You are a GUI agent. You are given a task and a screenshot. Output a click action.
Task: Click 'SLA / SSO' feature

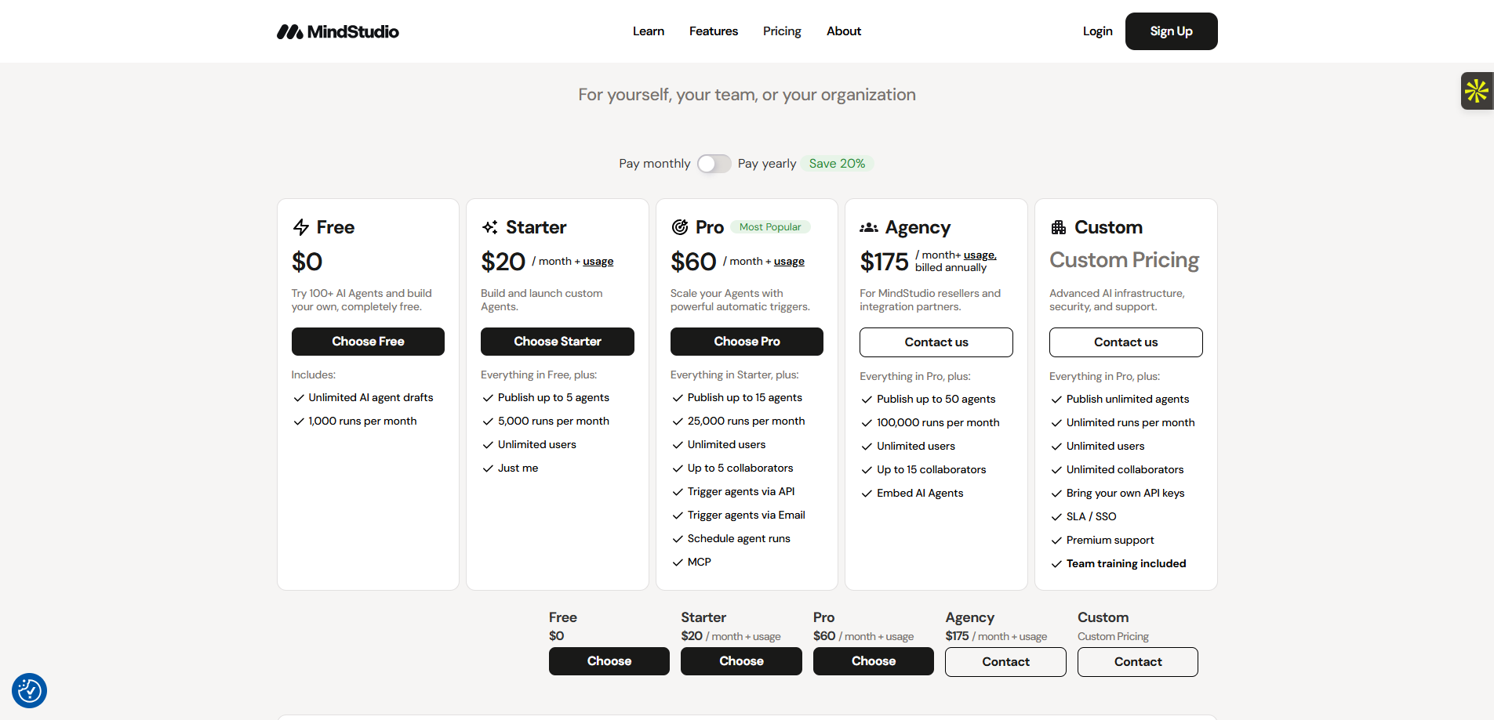tap(1092, 517)
